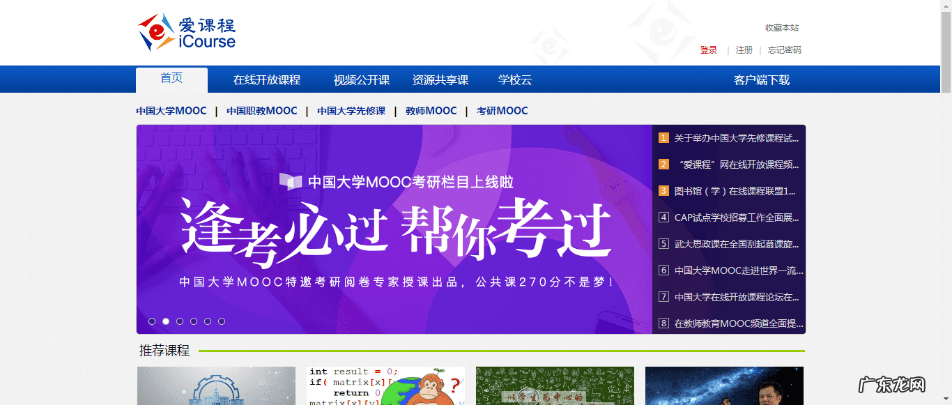This screenshot has width=952, height=405.
Task: Open 客户端下载 page
Action: [762, 80]
